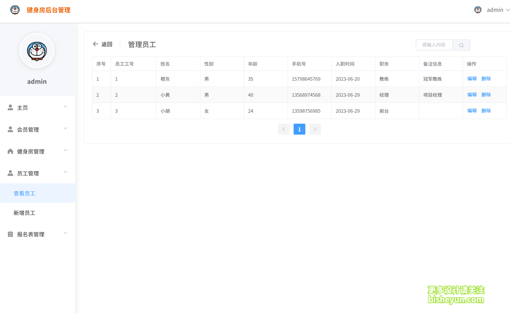Click the 健身房管理 house icon
The width and height of the screenshot is (510, 313).
[10, 150]
